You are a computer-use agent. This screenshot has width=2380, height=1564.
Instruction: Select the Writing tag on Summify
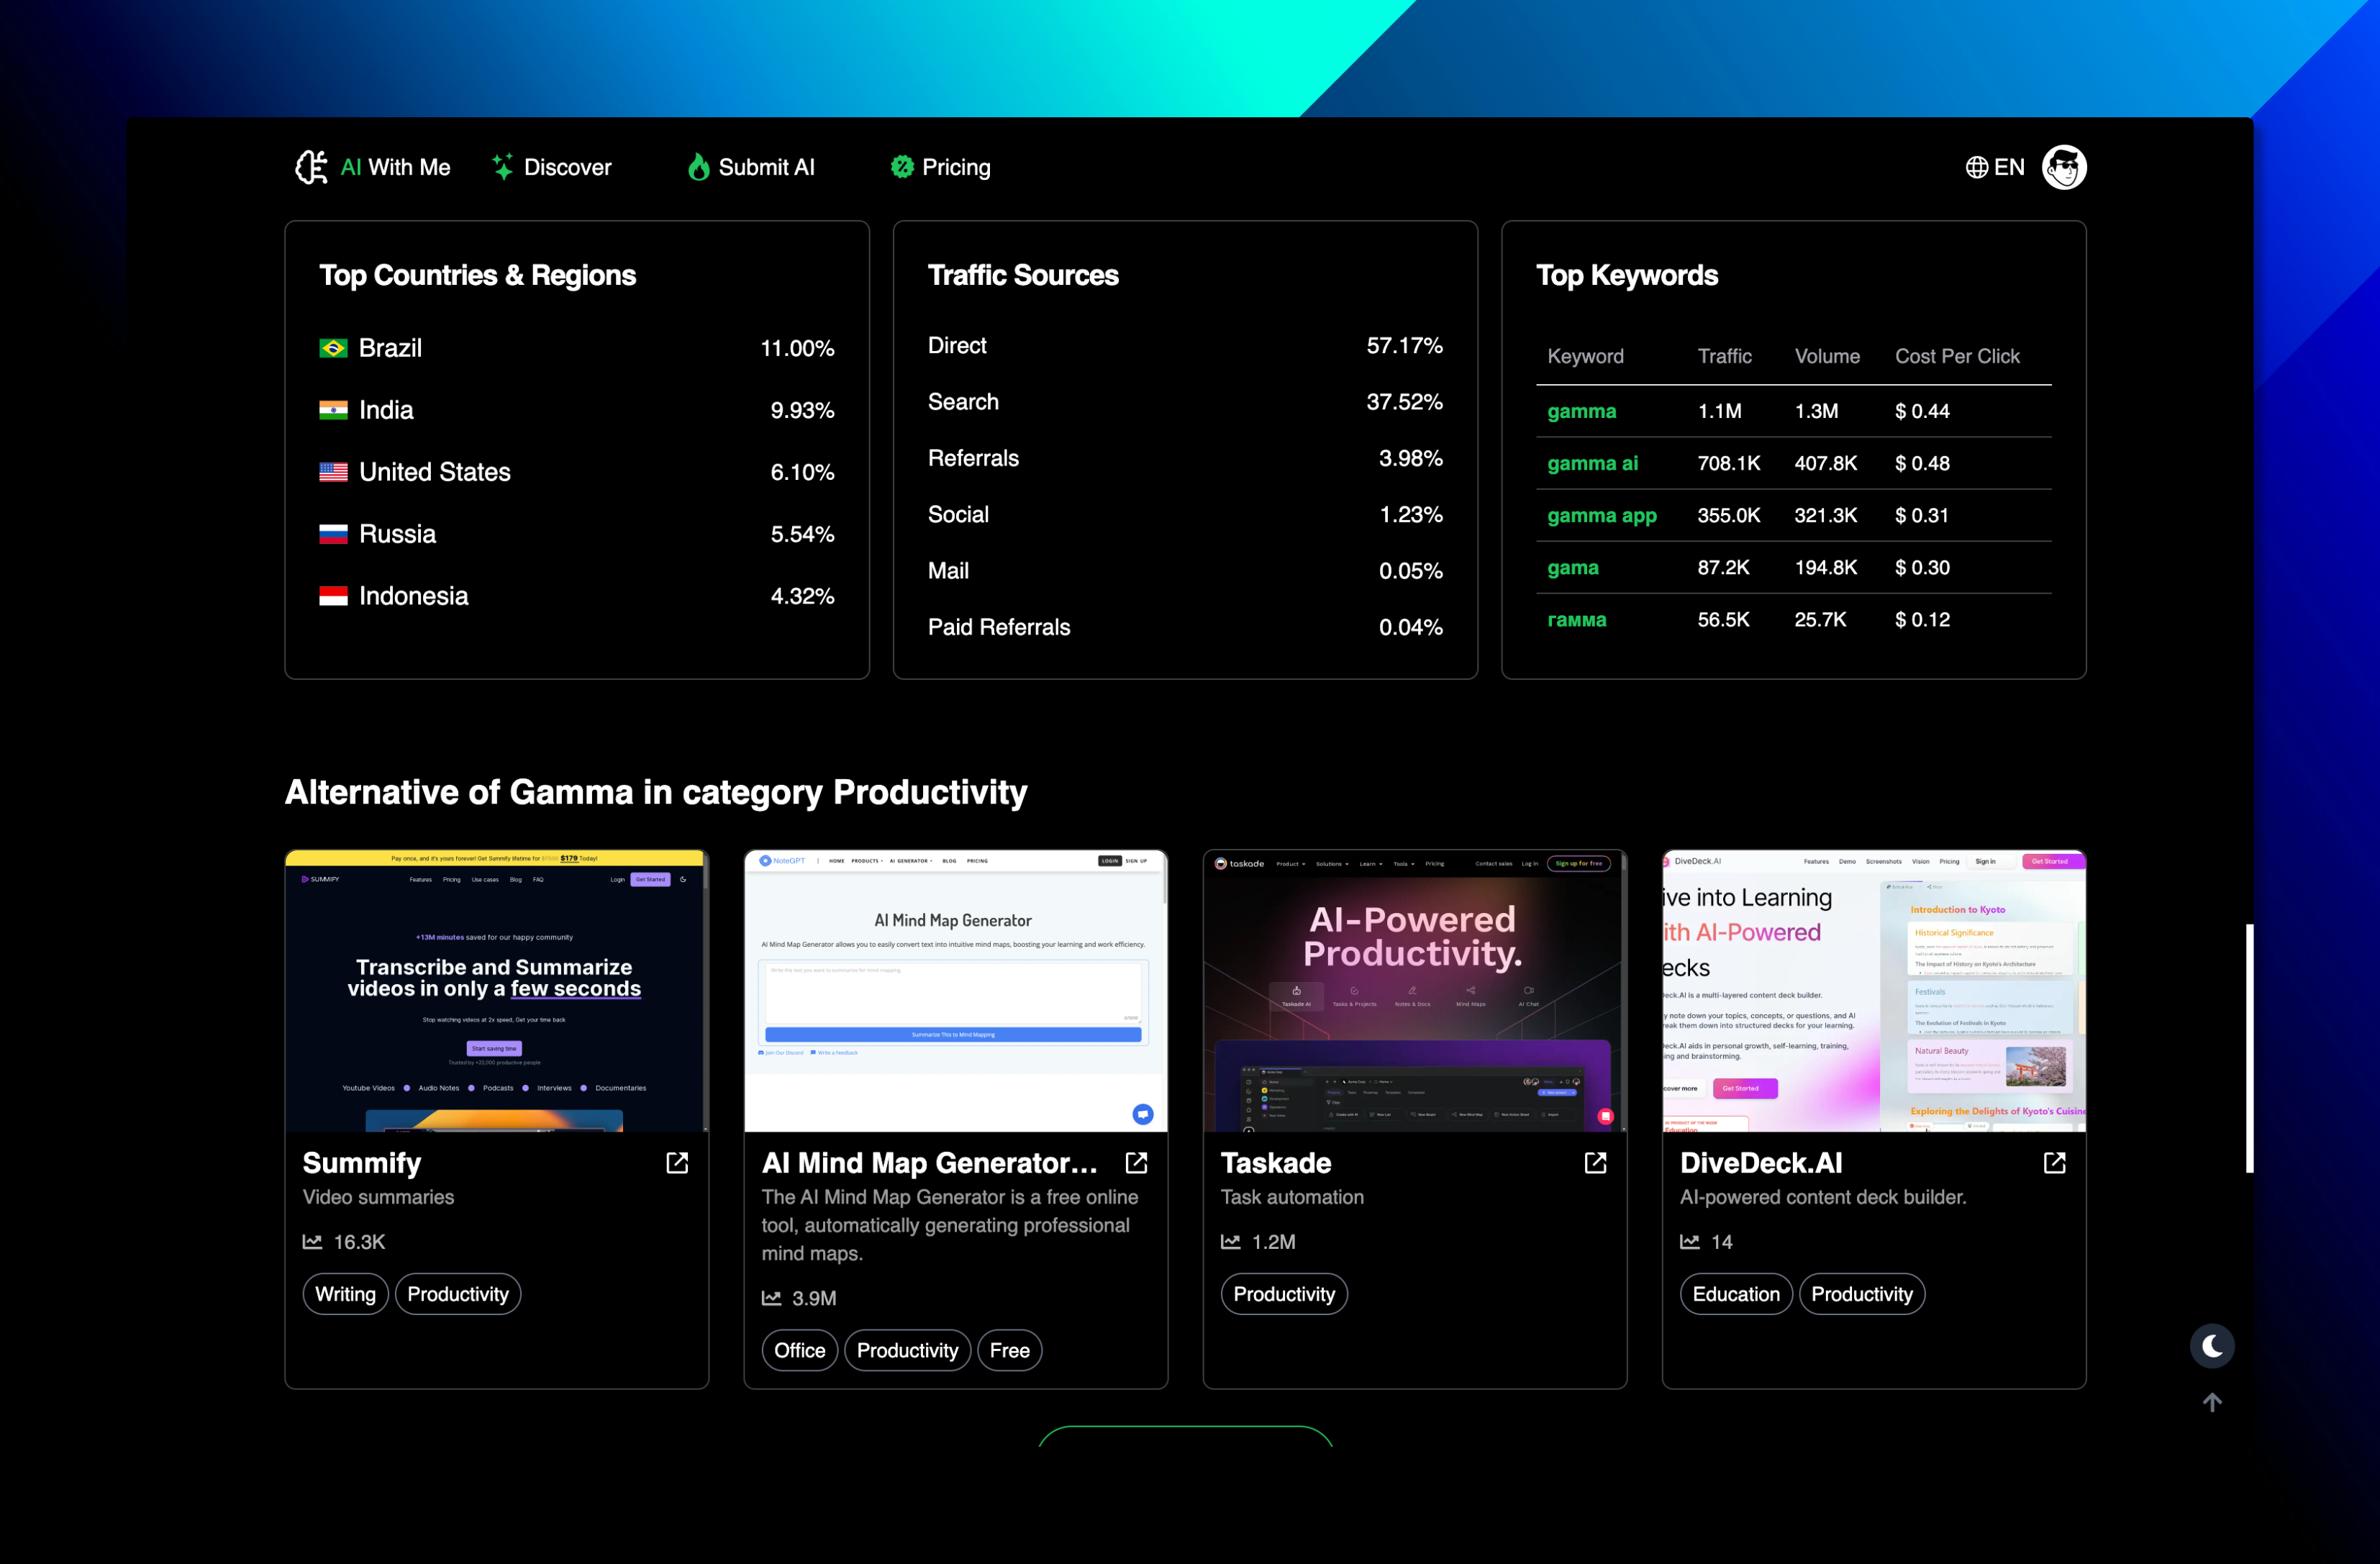[x=346, y=1294]
